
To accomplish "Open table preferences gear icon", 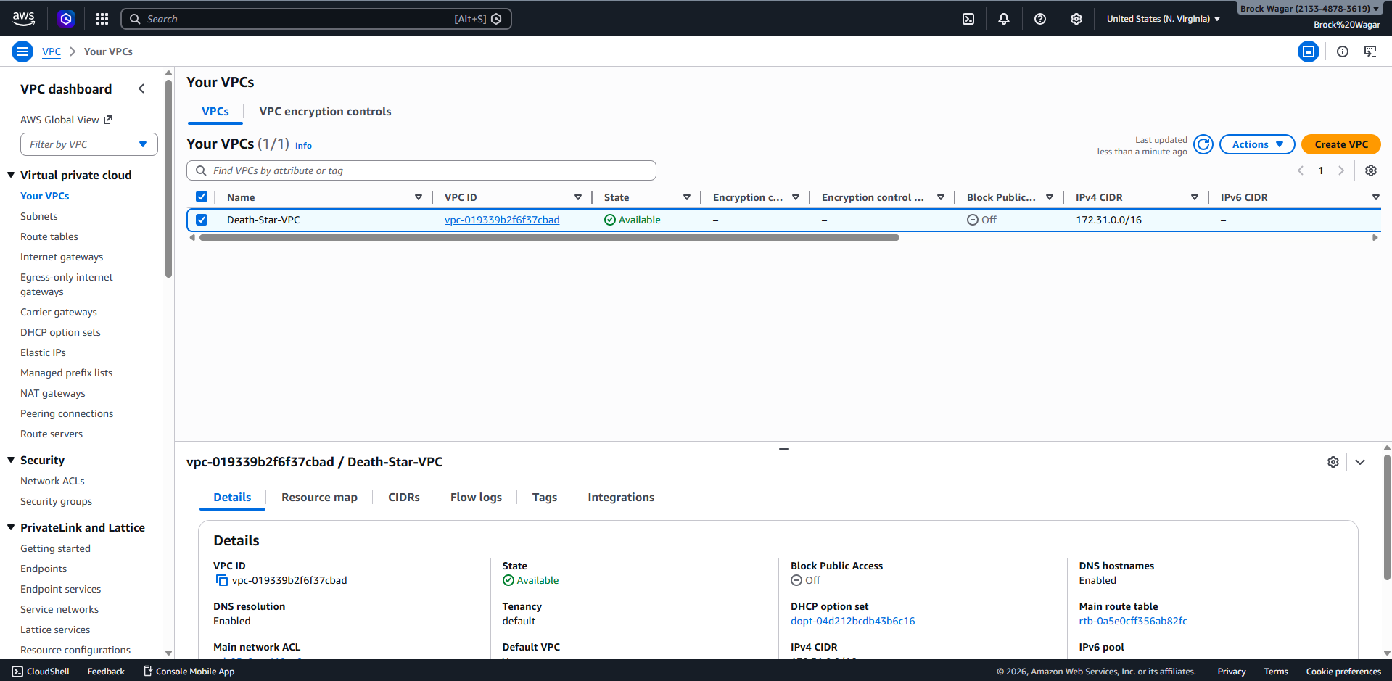I will (x=1371, y=170).
